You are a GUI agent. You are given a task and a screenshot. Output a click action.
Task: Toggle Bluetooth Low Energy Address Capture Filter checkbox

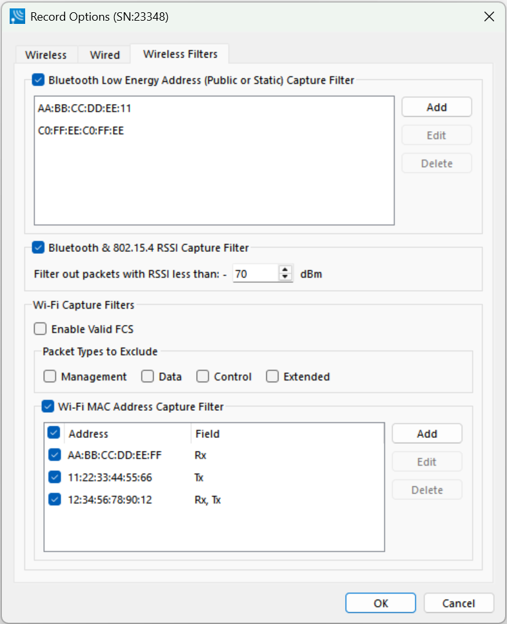38,80
